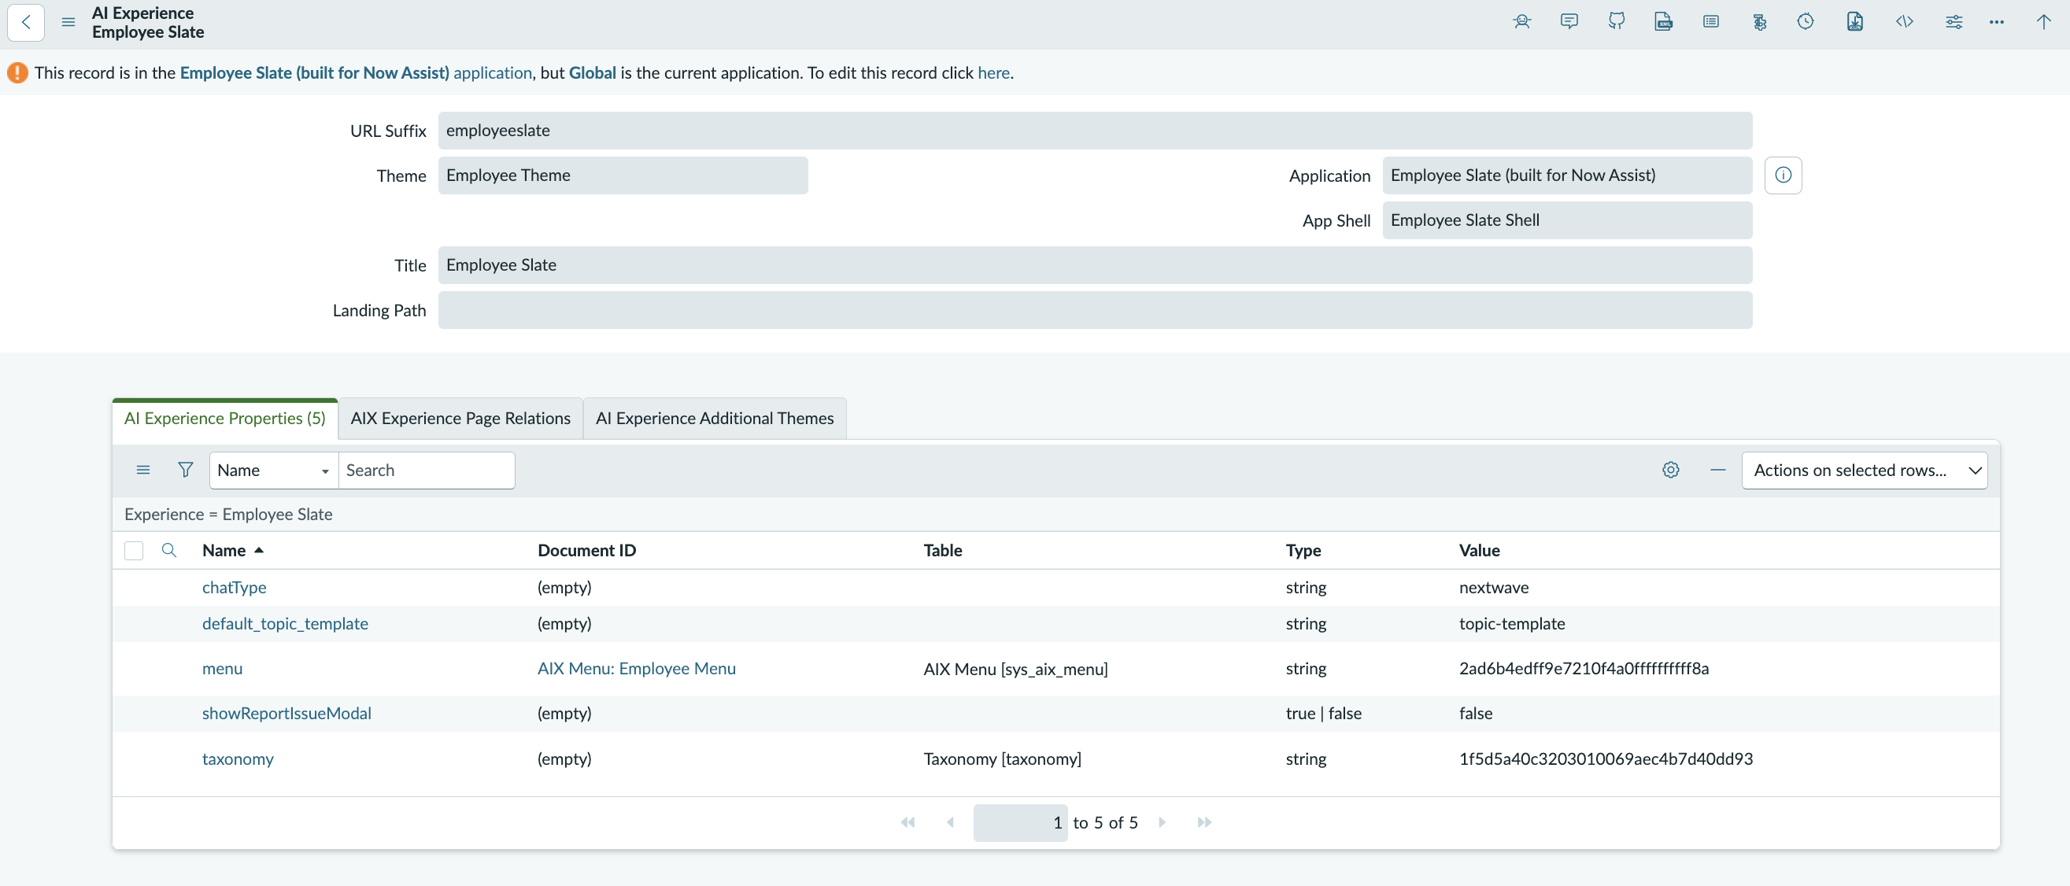Go to the last page of list
This screenshot has height=886, width=2070.
1203,821
